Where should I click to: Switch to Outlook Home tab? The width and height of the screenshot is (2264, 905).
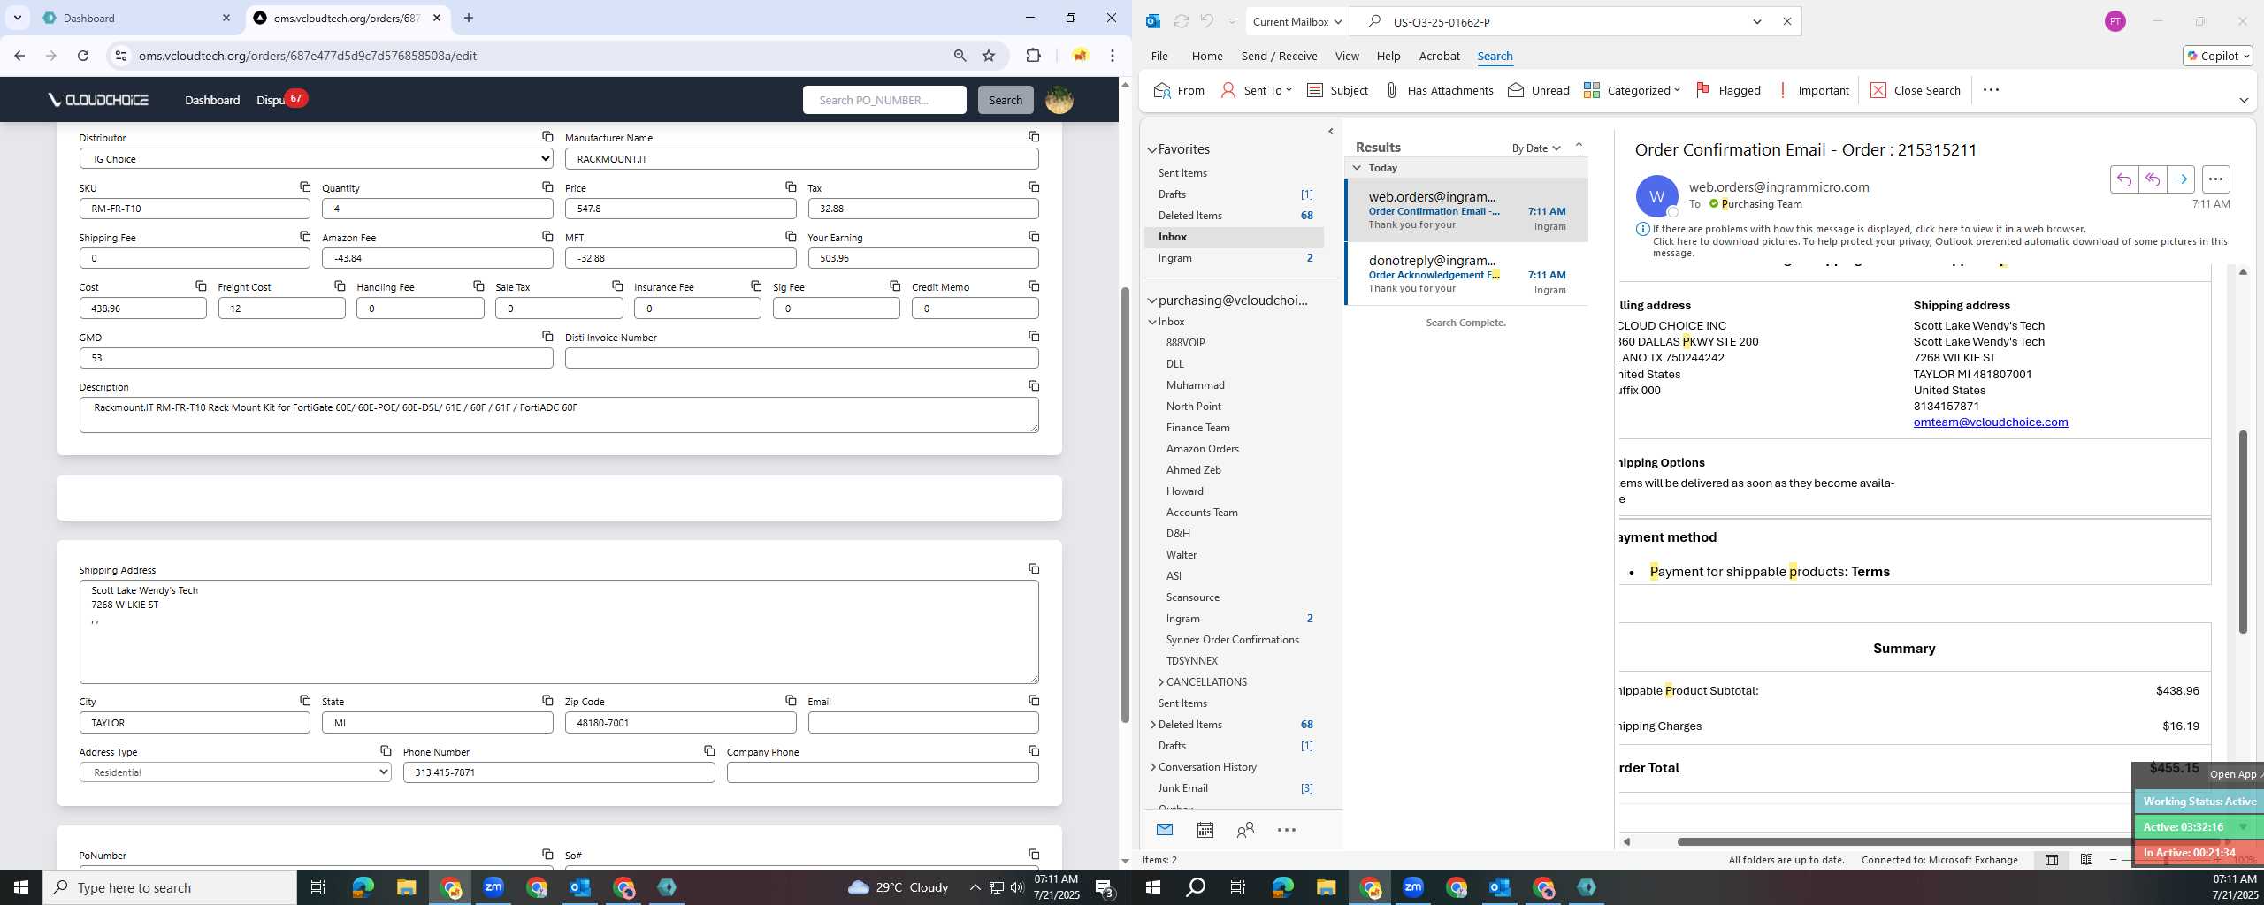tap(1207, 56)
